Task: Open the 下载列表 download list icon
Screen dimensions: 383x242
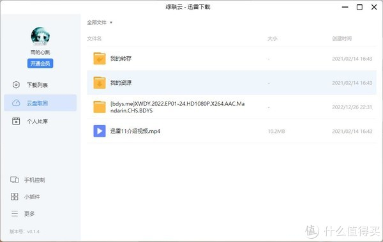Action: [16, 85]
